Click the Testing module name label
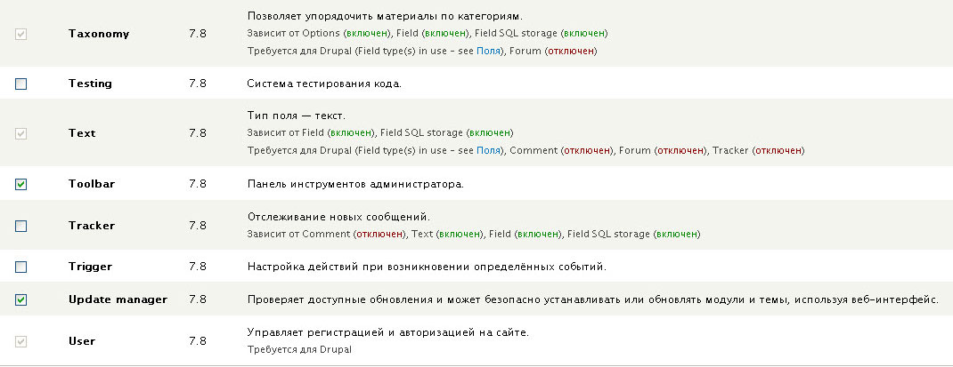The width and height of the screenshot is (953, 367). tap(90, 84)
